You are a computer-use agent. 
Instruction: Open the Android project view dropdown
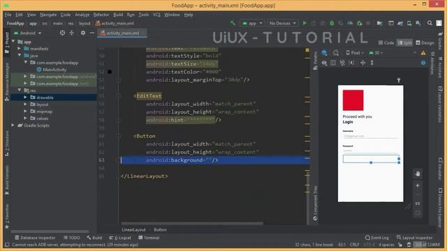pos(28,33)
